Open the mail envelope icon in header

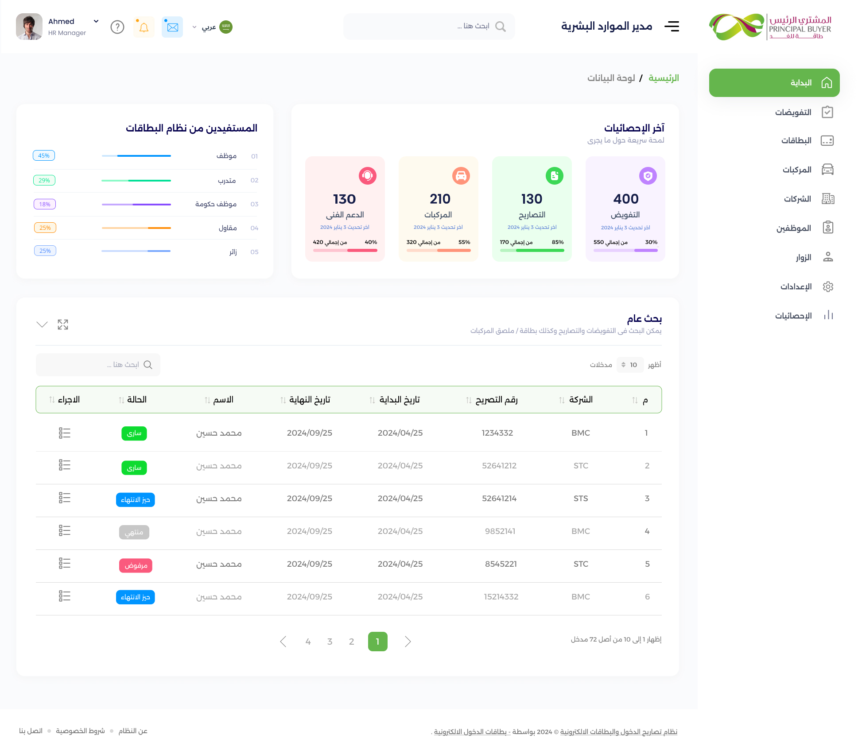coord(172,27)
